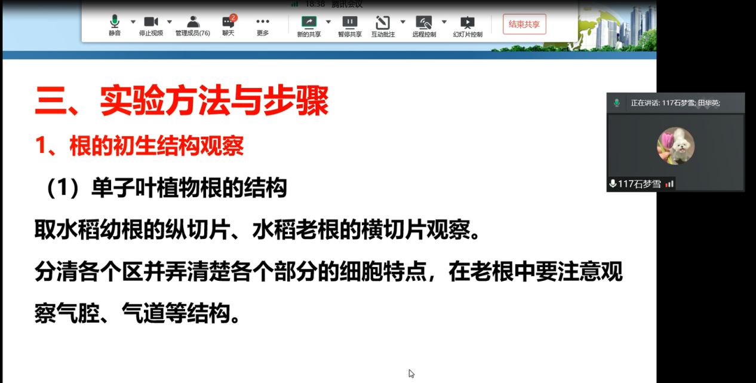Expand arrow beside 互动批注

pos(402,22)
